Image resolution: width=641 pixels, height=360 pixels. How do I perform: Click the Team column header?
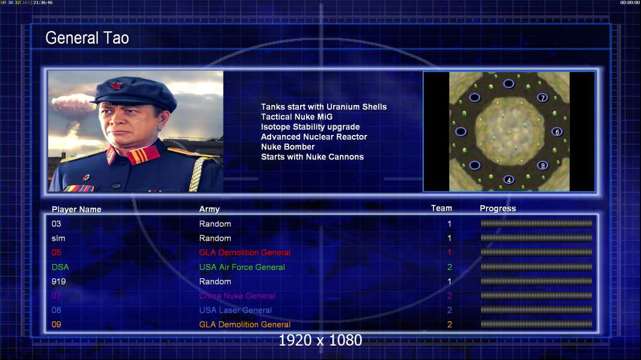tap(441, 208)
